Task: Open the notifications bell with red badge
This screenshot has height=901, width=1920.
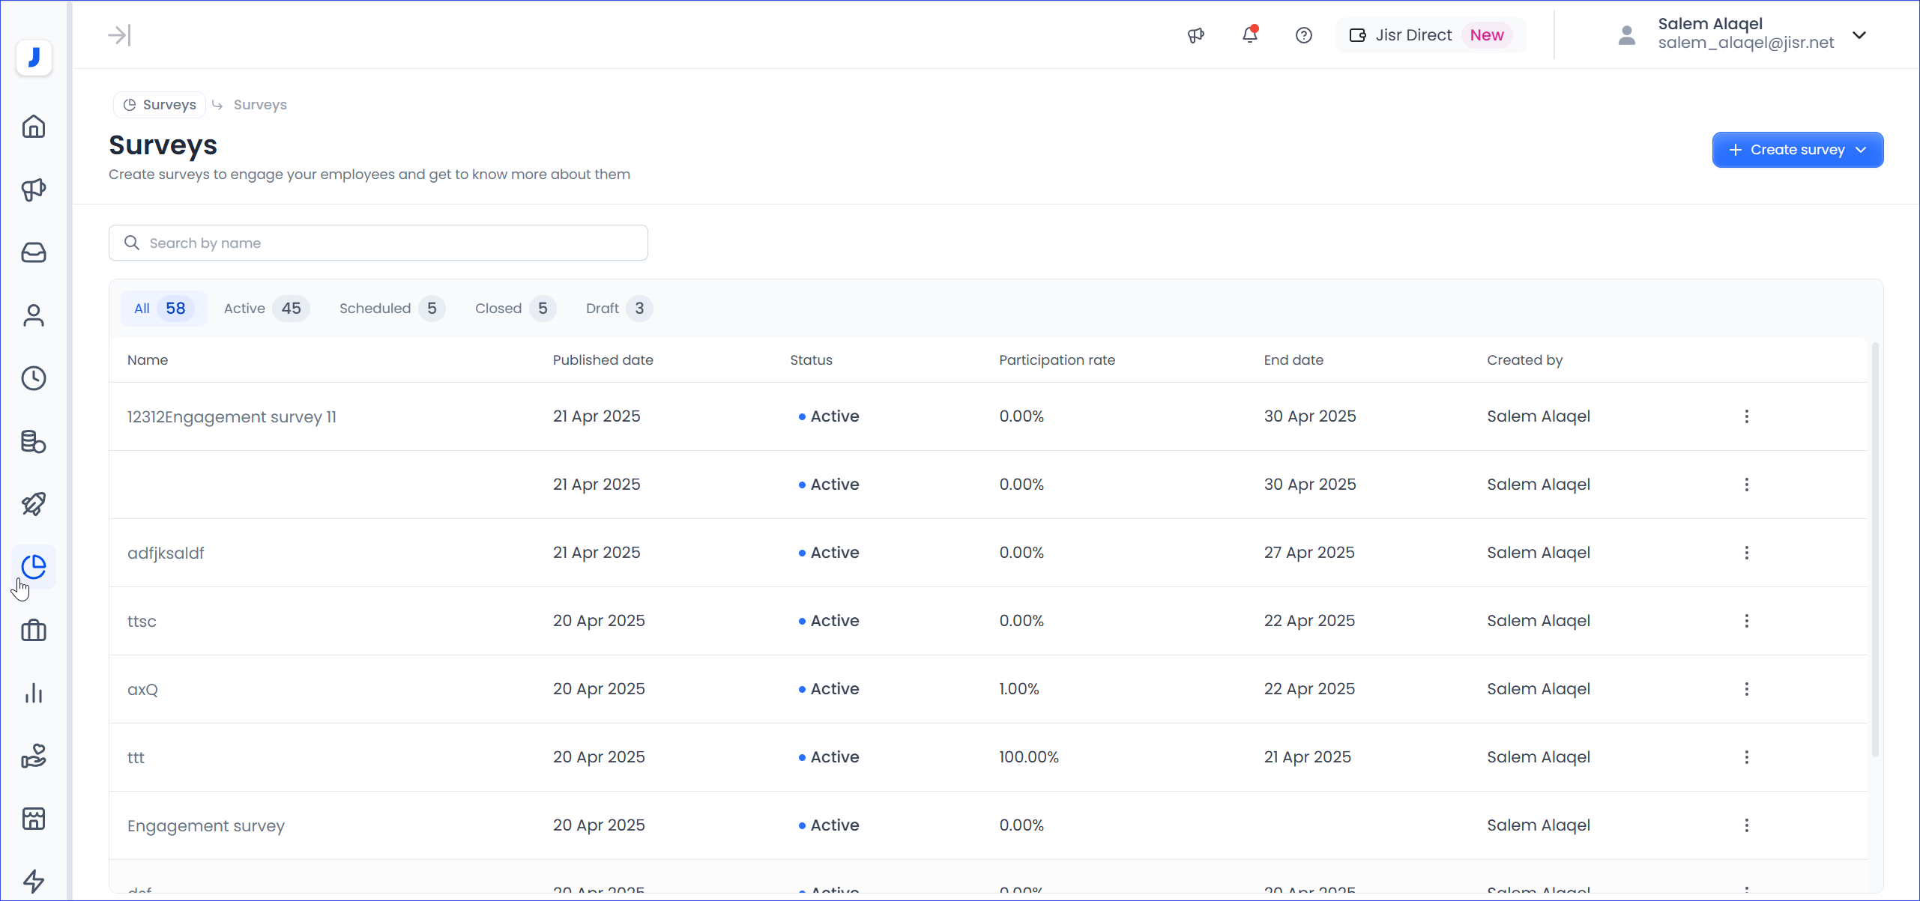Action: (1250, 34)
